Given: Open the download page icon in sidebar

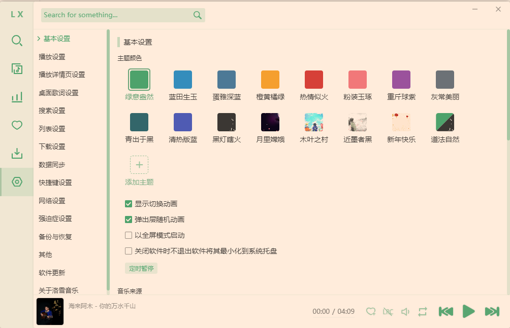Looking at the screenshot, I should point(17,153).
